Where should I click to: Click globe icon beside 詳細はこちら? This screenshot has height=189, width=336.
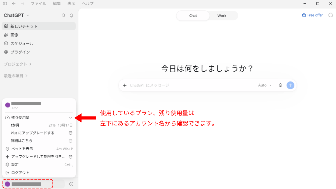coord(71,141)
